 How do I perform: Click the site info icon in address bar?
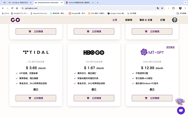coord(23,8)
